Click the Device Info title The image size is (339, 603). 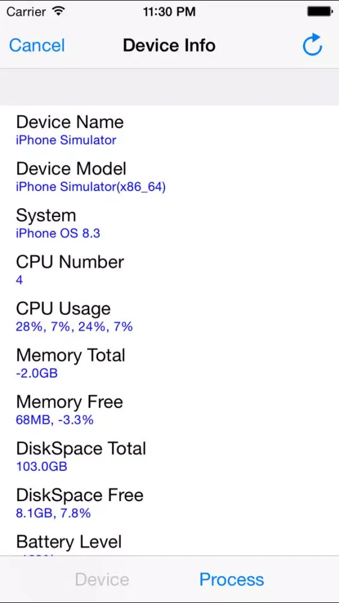click(x=169, y=45)
